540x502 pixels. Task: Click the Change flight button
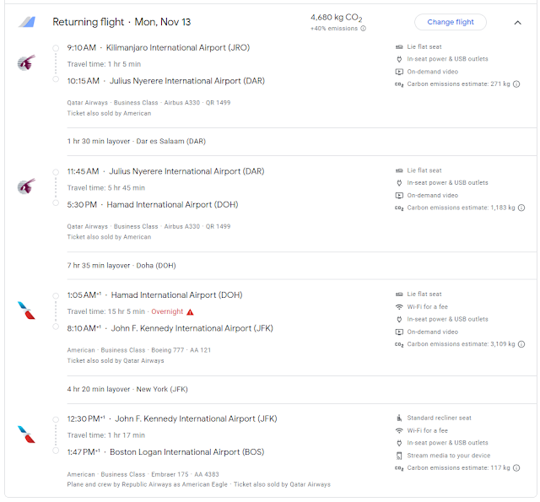(x=451, y=22)
